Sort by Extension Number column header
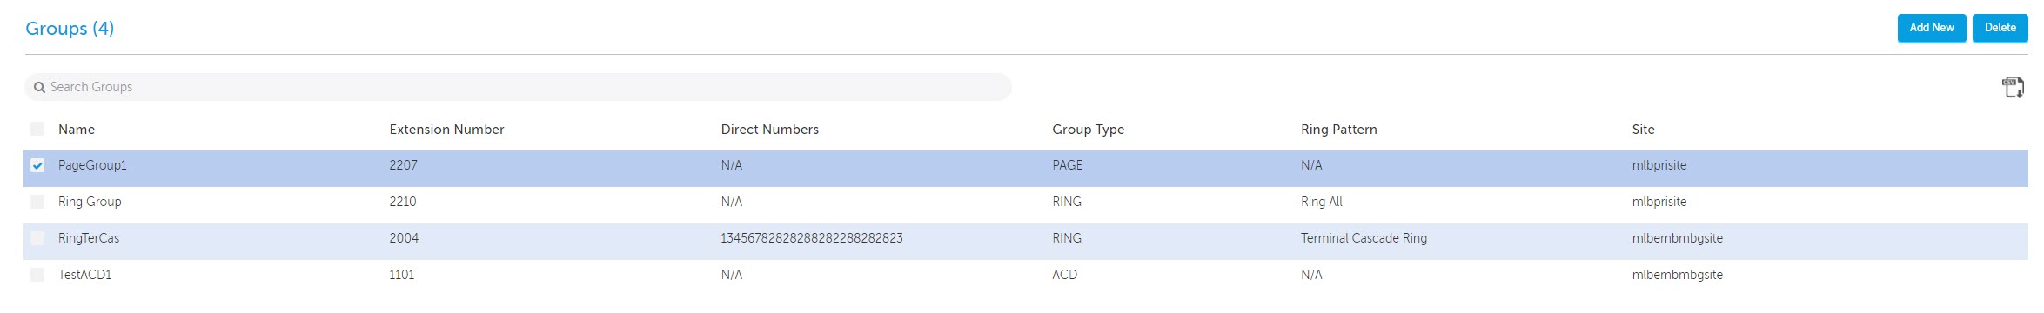The width and height of the screenshot is (2044, 313). point(446,130)
